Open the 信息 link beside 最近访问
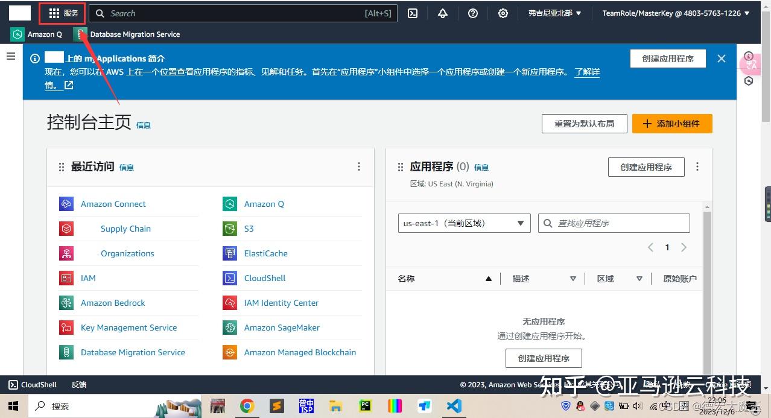771x418 pixels. [x=127, y=168]
